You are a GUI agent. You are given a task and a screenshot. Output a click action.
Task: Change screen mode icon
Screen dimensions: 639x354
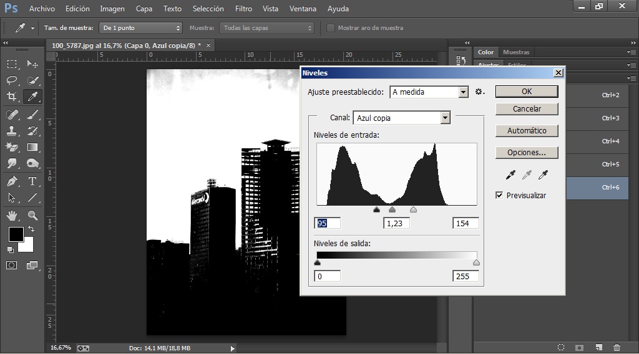pos(32,265)
